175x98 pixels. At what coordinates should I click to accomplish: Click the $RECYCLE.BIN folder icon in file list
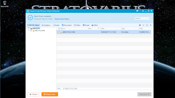(x=61, y=32)
